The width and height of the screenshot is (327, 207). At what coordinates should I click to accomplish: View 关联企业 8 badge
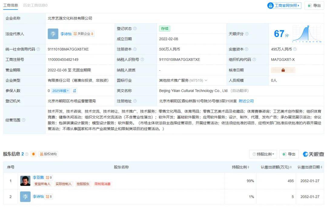(84, 34)
